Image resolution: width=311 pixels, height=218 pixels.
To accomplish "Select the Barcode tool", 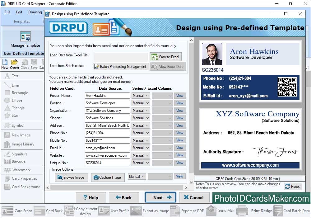I will [15, 161].
